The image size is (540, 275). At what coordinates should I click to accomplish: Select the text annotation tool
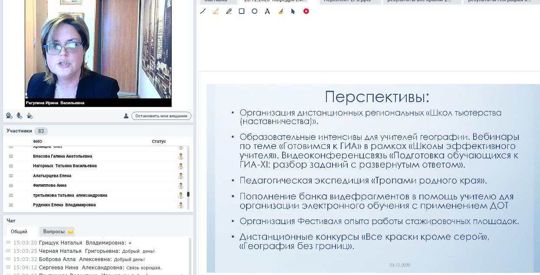(267, 11)
